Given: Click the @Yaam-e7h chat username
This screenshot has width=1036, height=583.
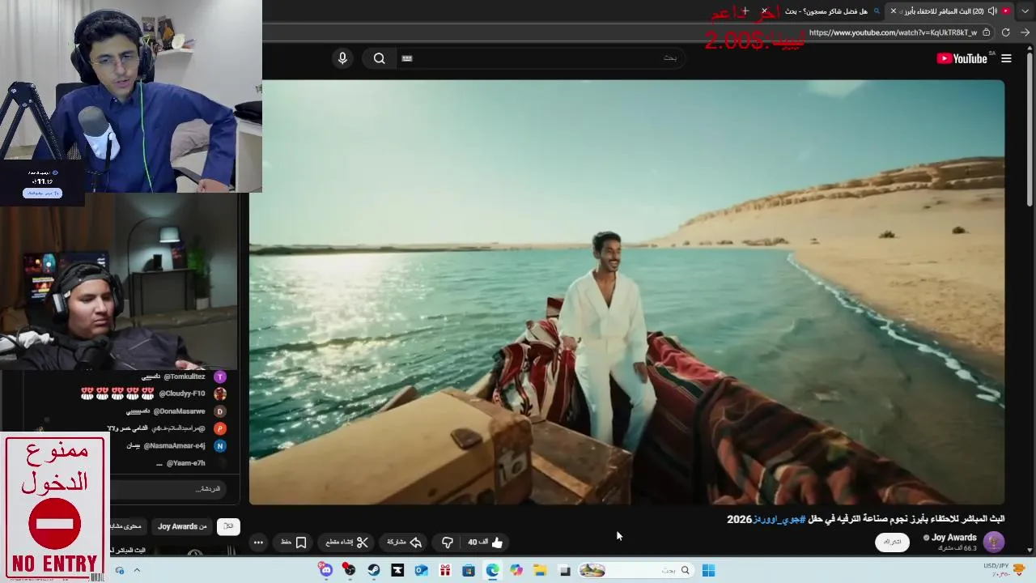Looking at the screenshot, I should click(x=185, y=463).
